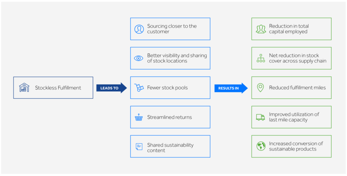Click the basket icon beside Streamlined returns
Screen dimensions: 347x176
pyautogui.click(x=139, y=117)
